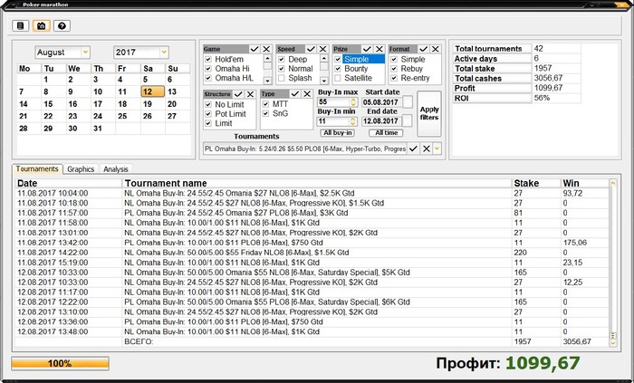This screenshot has width=634, height=383.
Task: Click the Buy-In max value field
Action: pyautogui.click(x=333, y=101)
